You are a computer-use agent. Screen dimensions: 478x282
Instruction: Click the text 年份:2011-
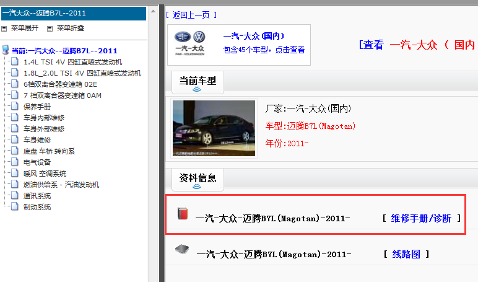[x=287, y=143]
